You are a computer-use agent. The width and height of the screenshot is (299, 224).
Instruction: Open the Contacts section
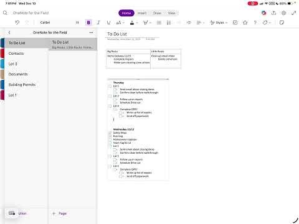pos(26,54)
